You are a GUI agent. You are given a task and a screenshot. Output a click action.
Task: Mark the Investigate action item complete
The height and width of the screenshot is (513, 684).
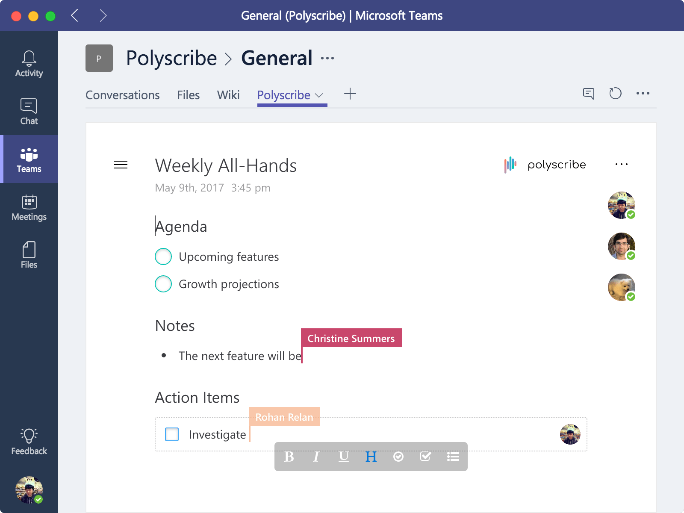coord(171,434)
